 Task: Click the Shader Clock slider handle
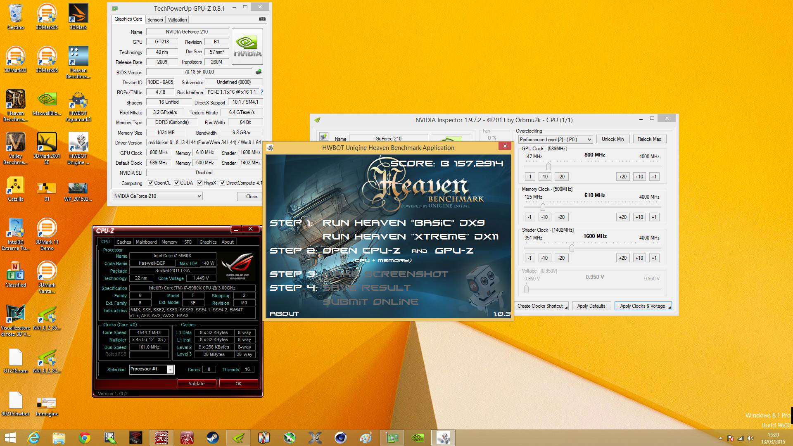(x=572, y=247)
